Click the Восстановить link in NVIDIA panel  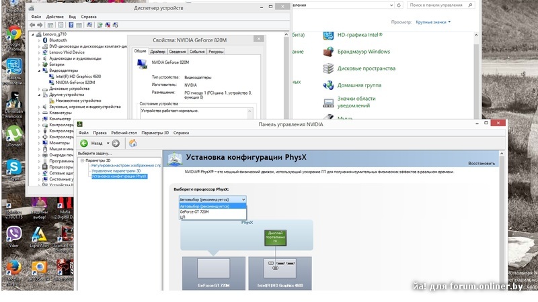click(482, 164)
